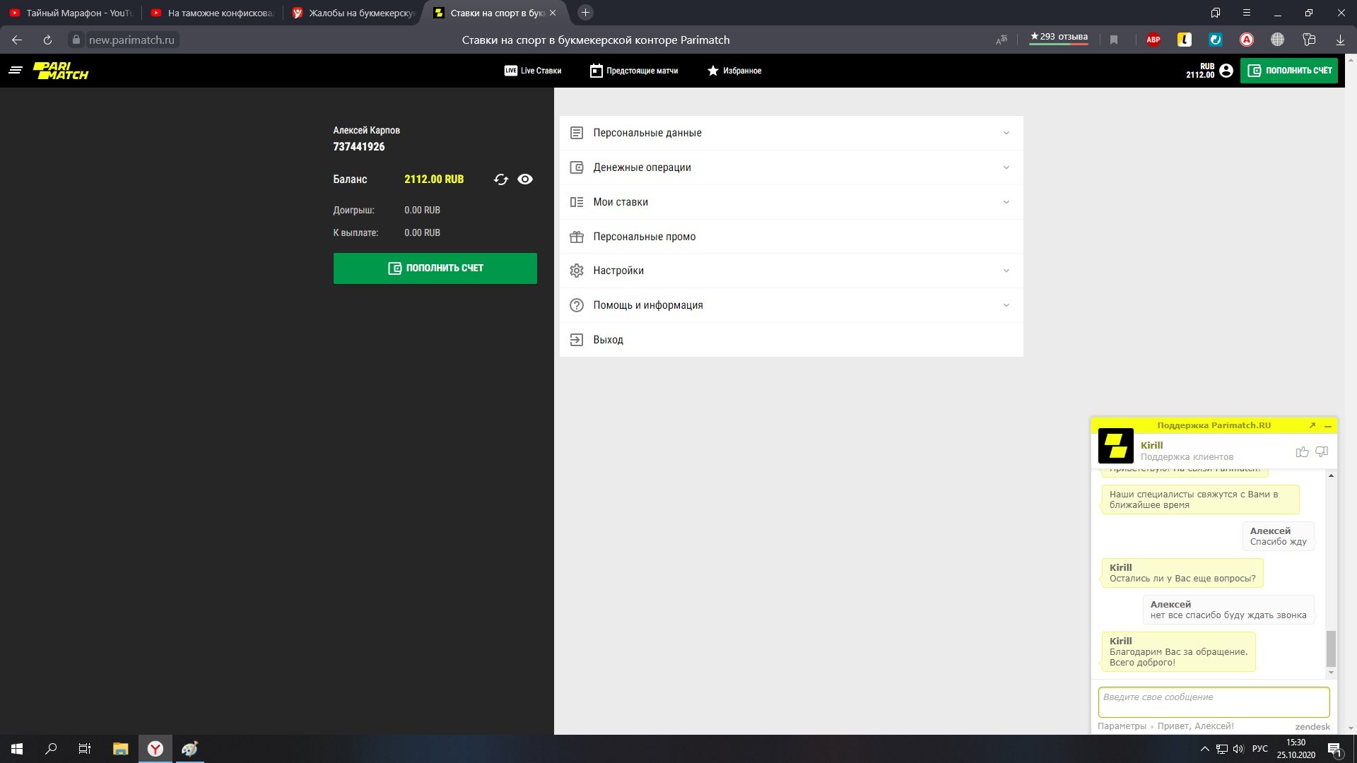Click the chat scrollbar thumb
This screenshot has height=763, width=1357.
click(x=1331, y=648)
